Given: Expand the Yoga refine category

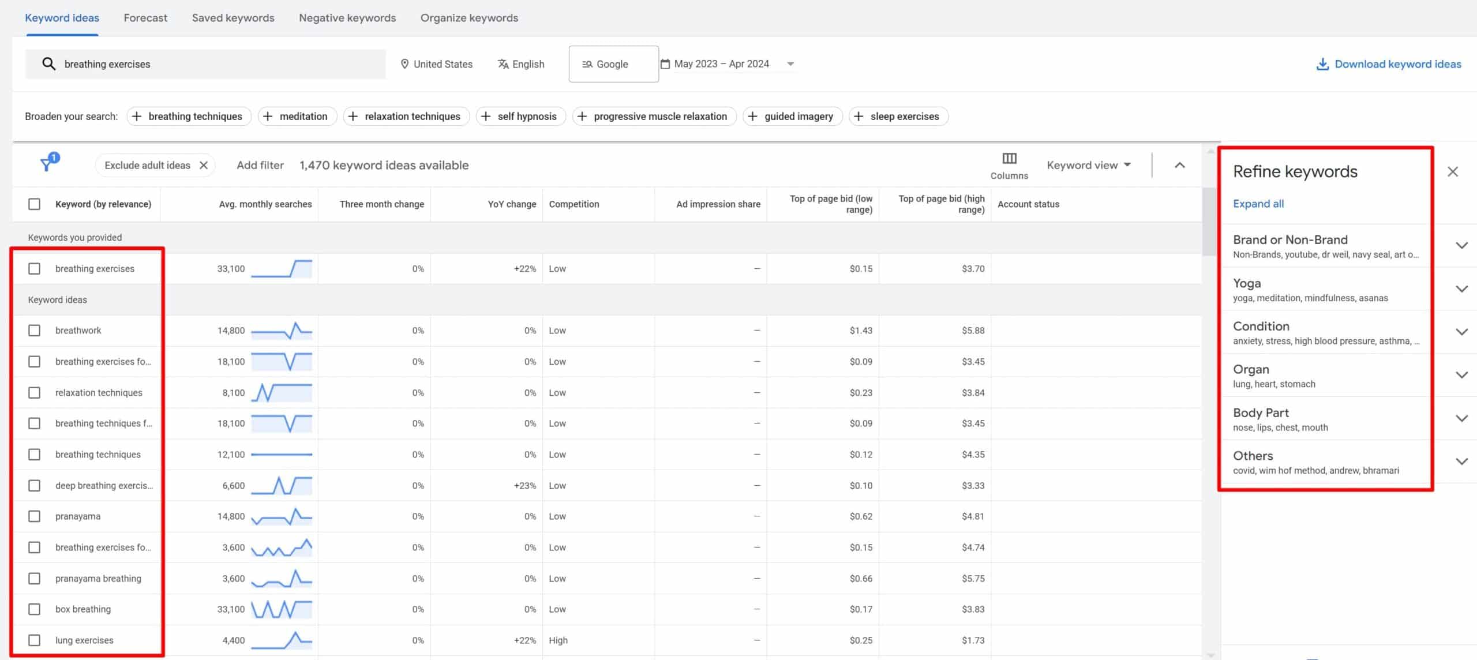Looking at the screenshot, I should pos(1461,288).
